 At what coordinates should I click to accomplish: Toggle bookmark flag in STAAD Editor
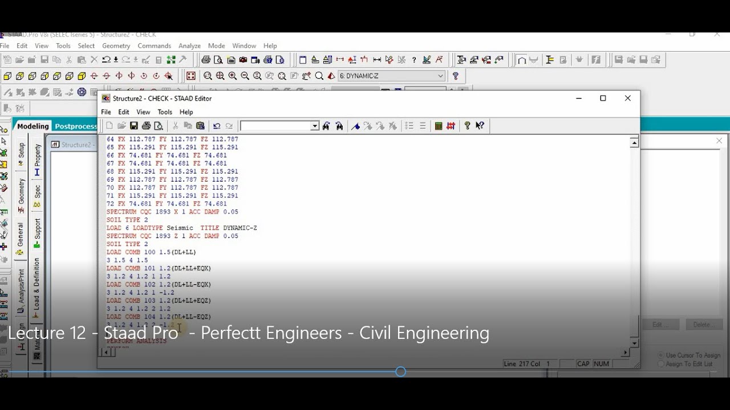pos(355,126)
